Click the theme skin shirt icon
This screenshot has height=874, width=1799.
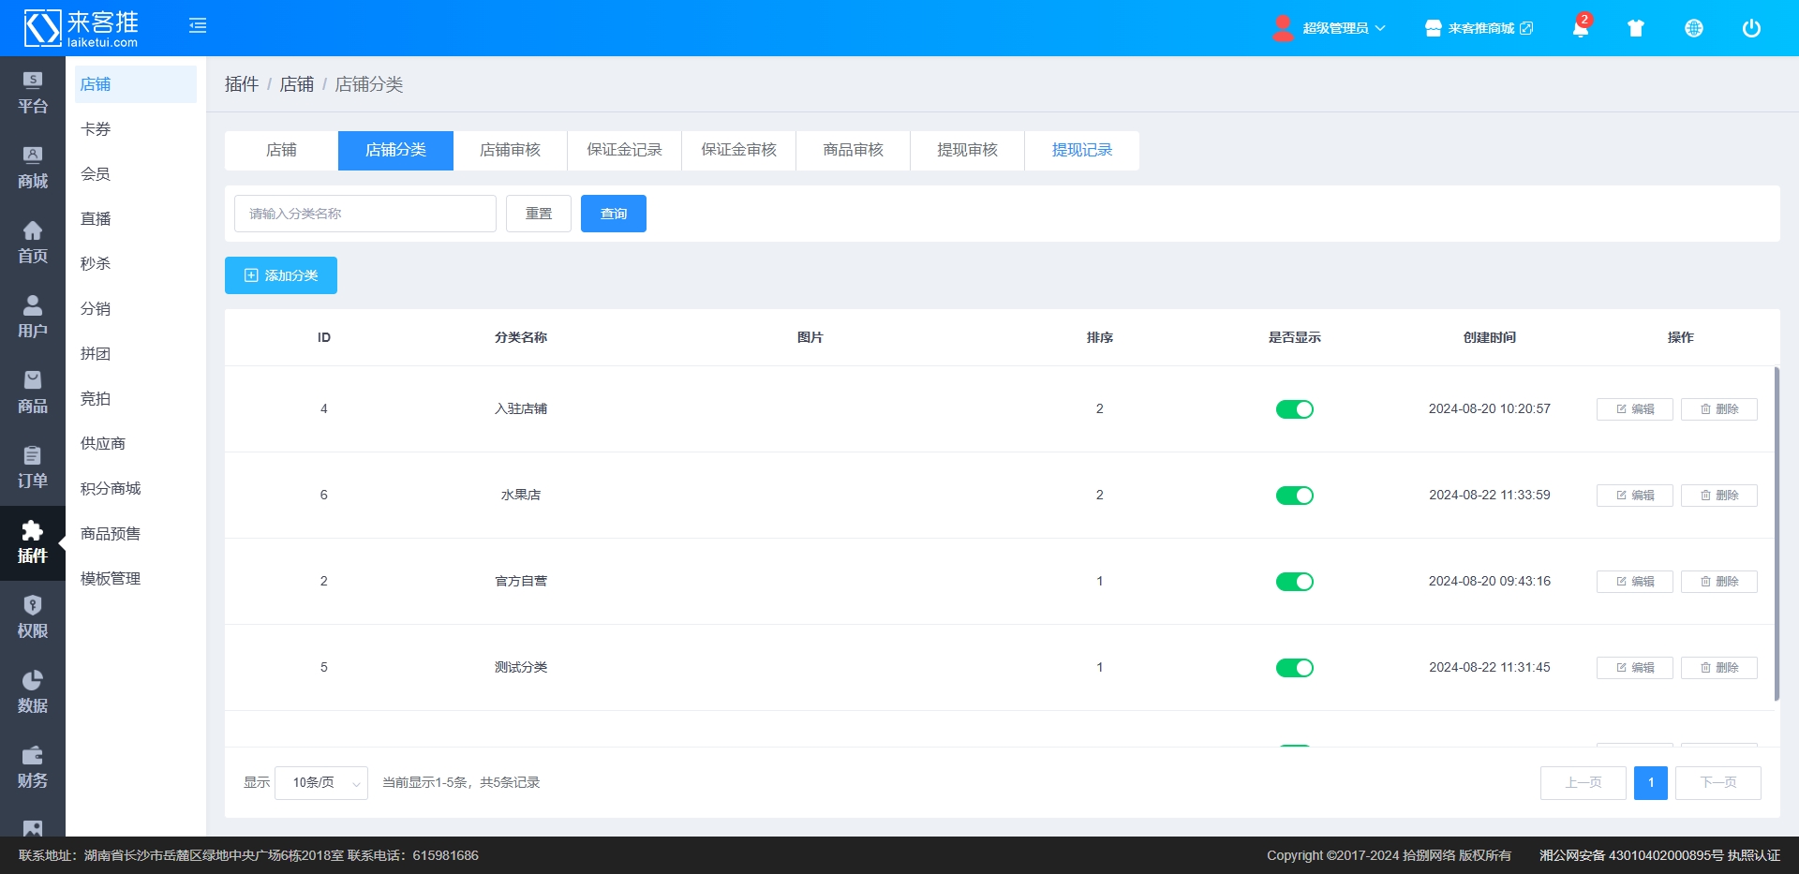coord(1636,28)
